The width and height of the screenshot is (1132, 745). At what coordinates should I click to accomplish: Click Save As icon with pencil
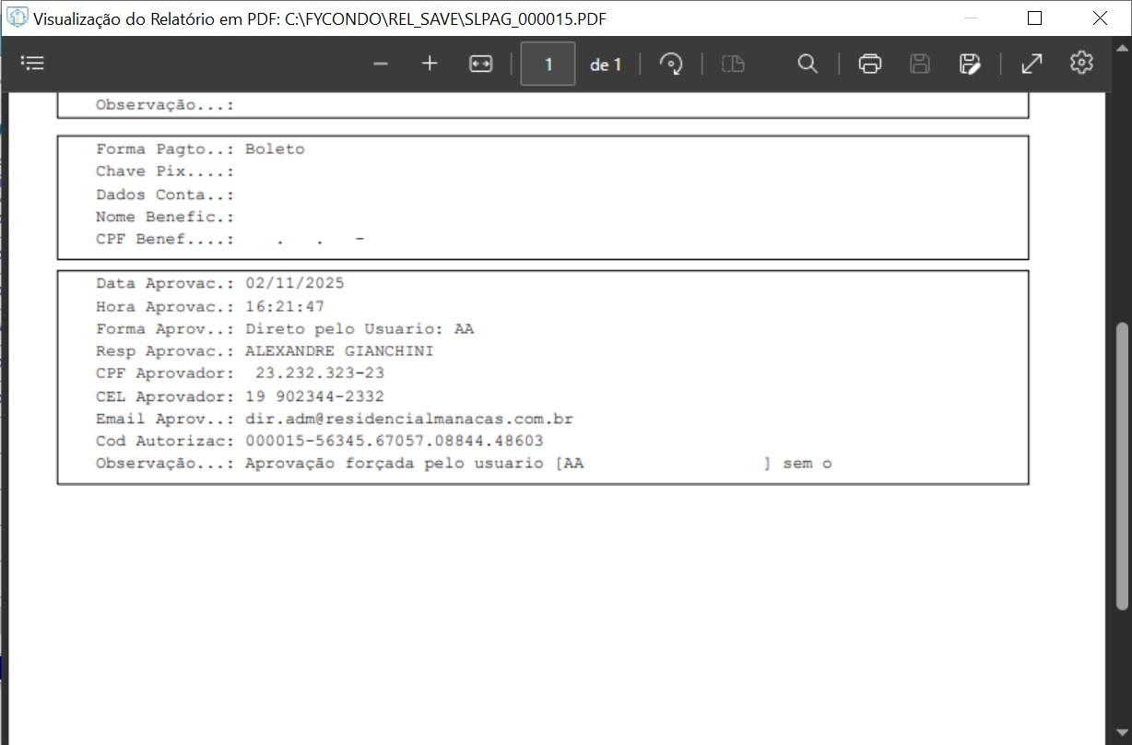pyautogui.click(x=969, y=64)
